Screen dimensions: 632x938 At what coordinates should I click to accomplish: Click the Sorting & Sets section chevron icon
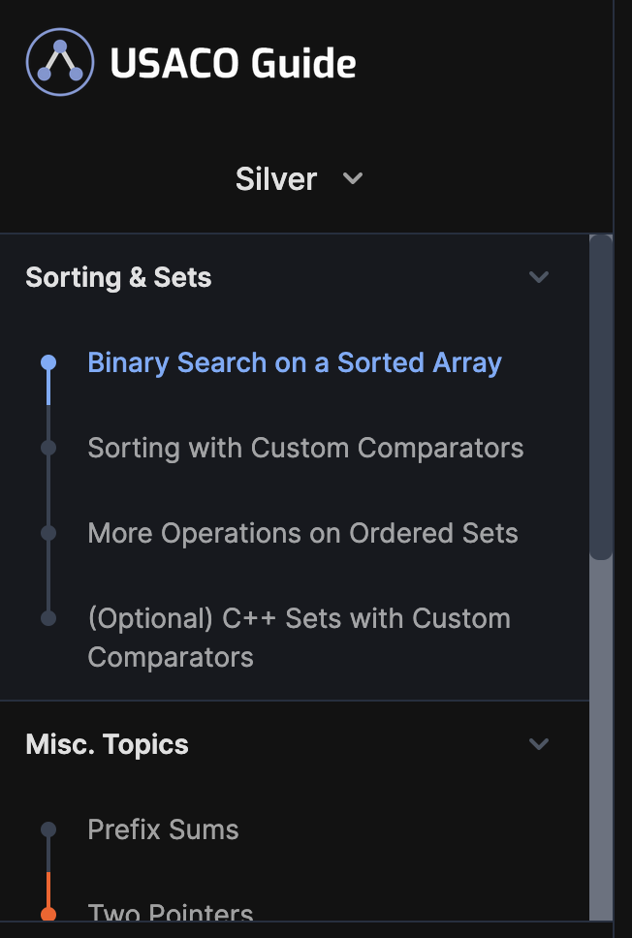click(539, 277)
